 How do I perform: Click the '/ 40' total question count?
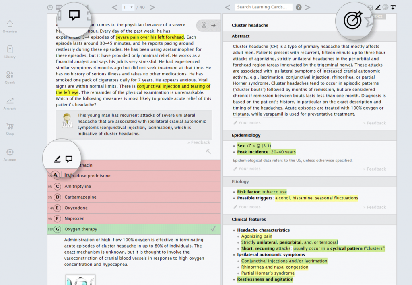[140, 7]
